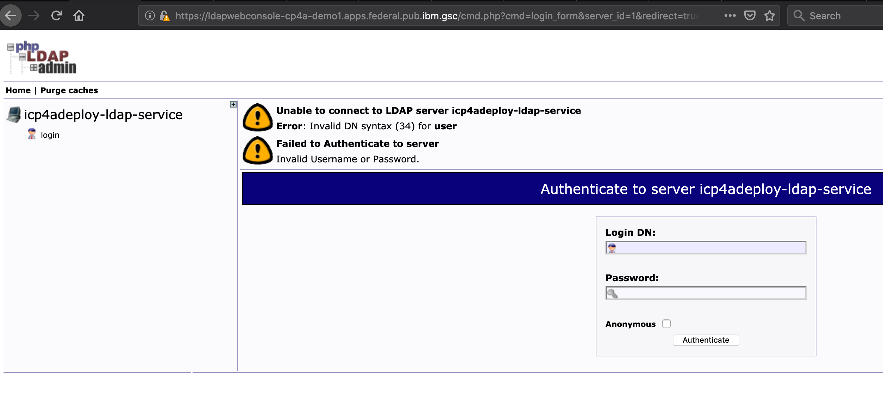Click the server computer icon in tree
This screenshot has height=407, width=883.
[x=14, y=115]
